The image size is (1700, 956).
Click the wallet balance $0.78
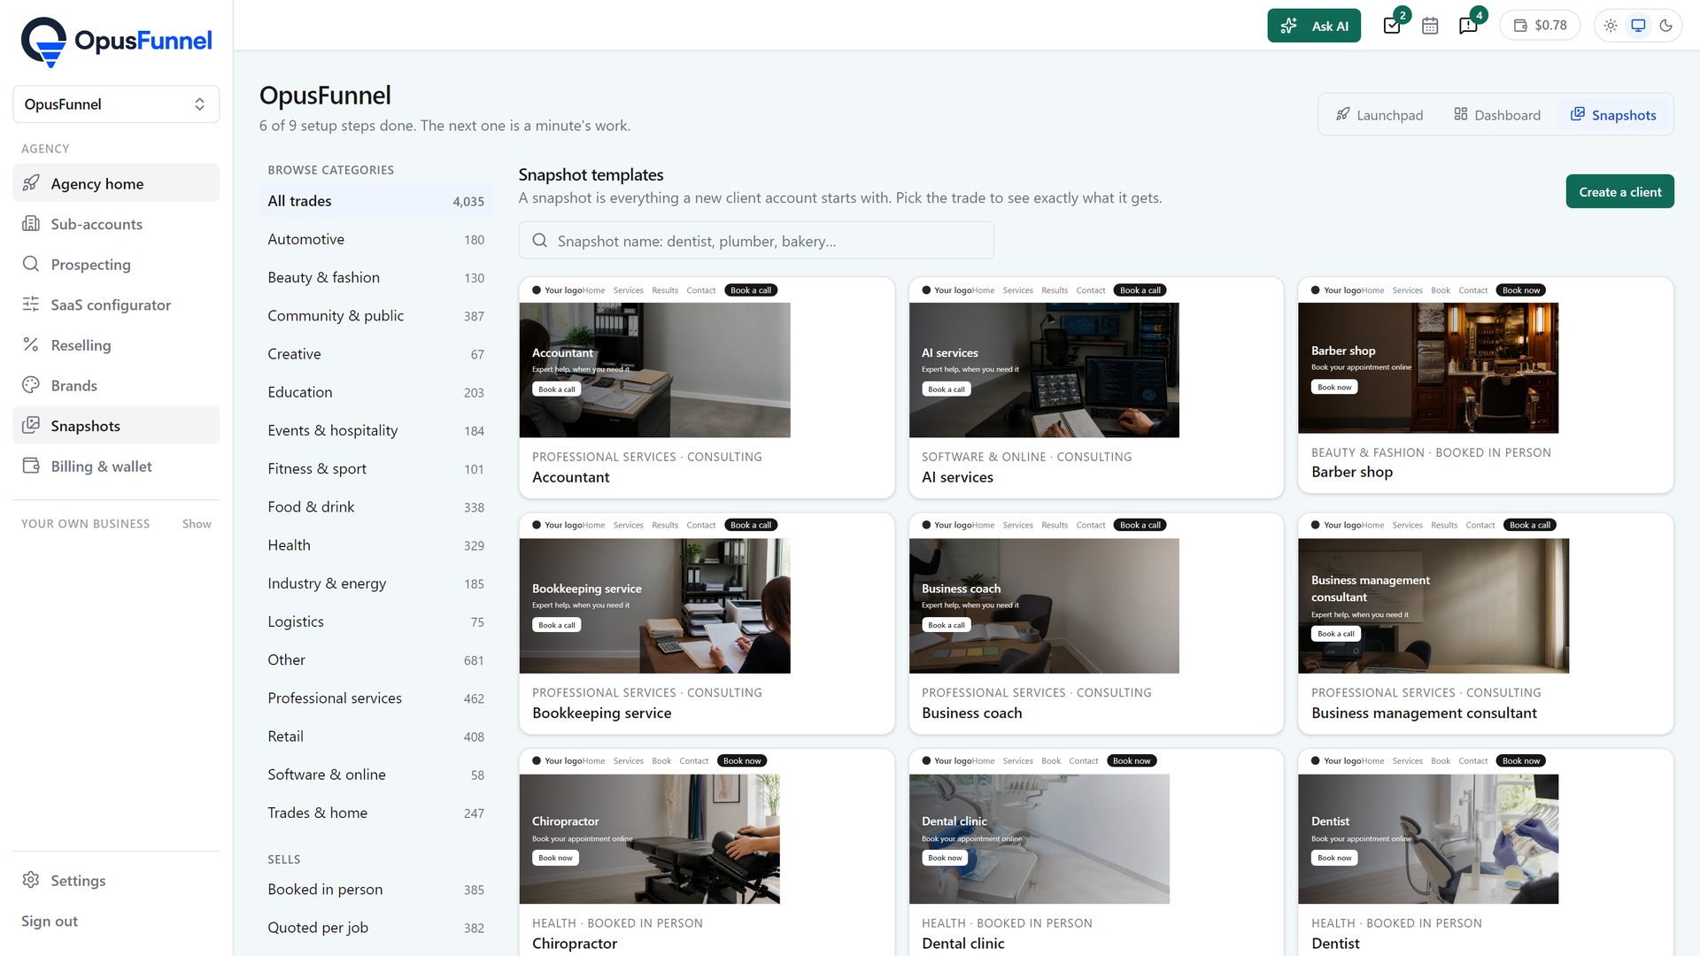pyautogui.click(x=1540, y=26)
